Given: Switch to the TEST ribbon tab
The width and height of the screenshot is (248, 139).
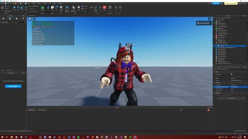Looking at the screenshot, I should (50, 3).
